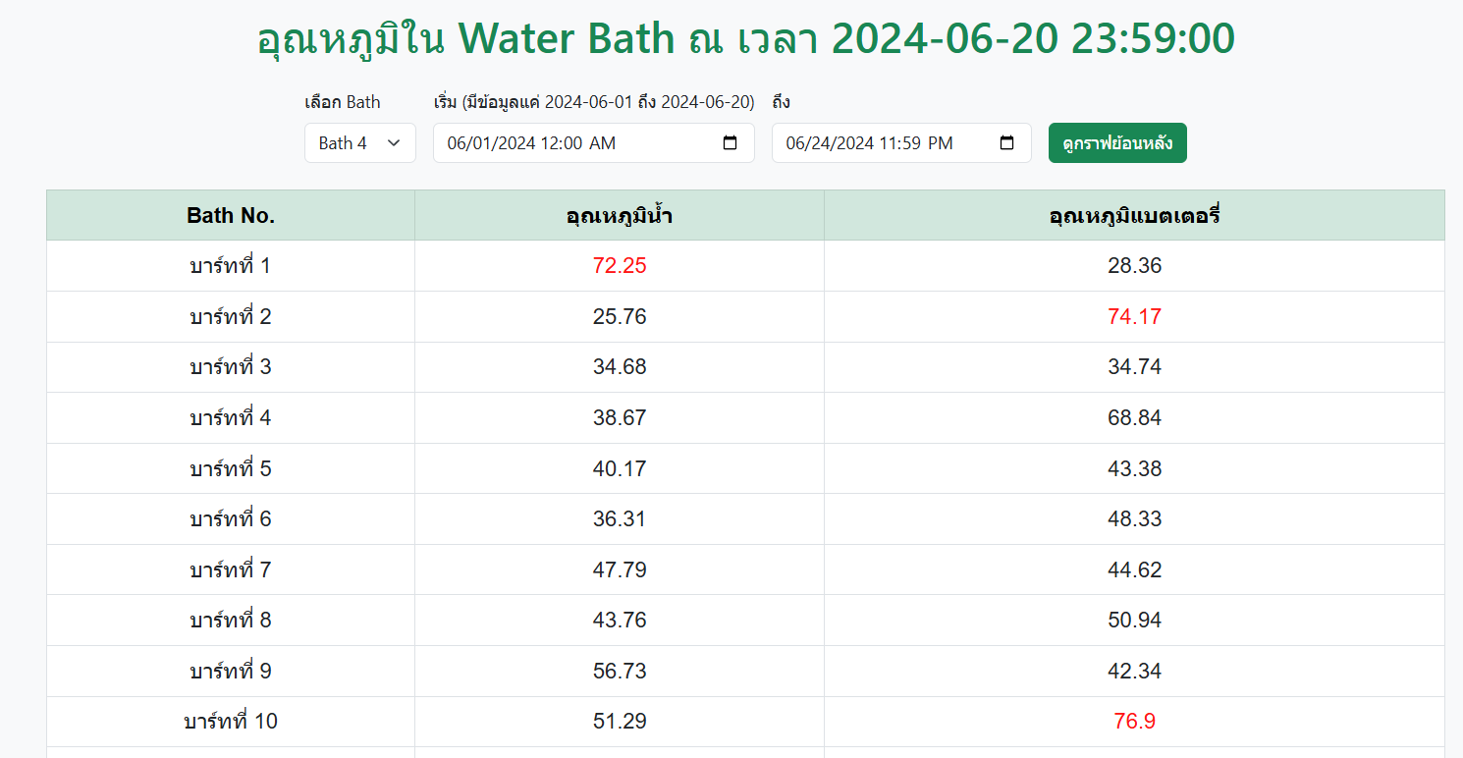
Task: Click water temperature value 36.31
Action: 620,519
